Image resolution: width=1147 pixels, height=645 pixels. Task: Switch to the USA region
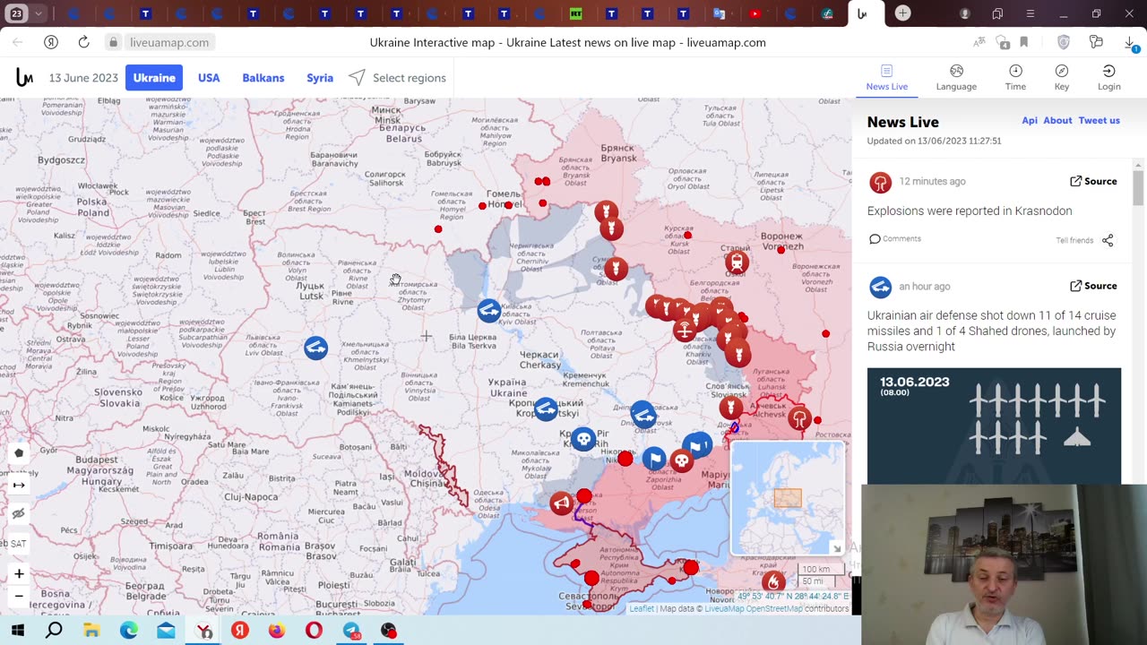[x=209, y=78]
